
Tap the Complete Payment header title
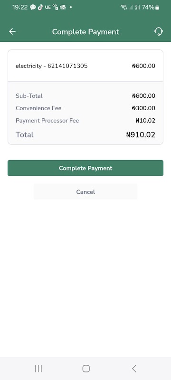(x=85, y=32)
